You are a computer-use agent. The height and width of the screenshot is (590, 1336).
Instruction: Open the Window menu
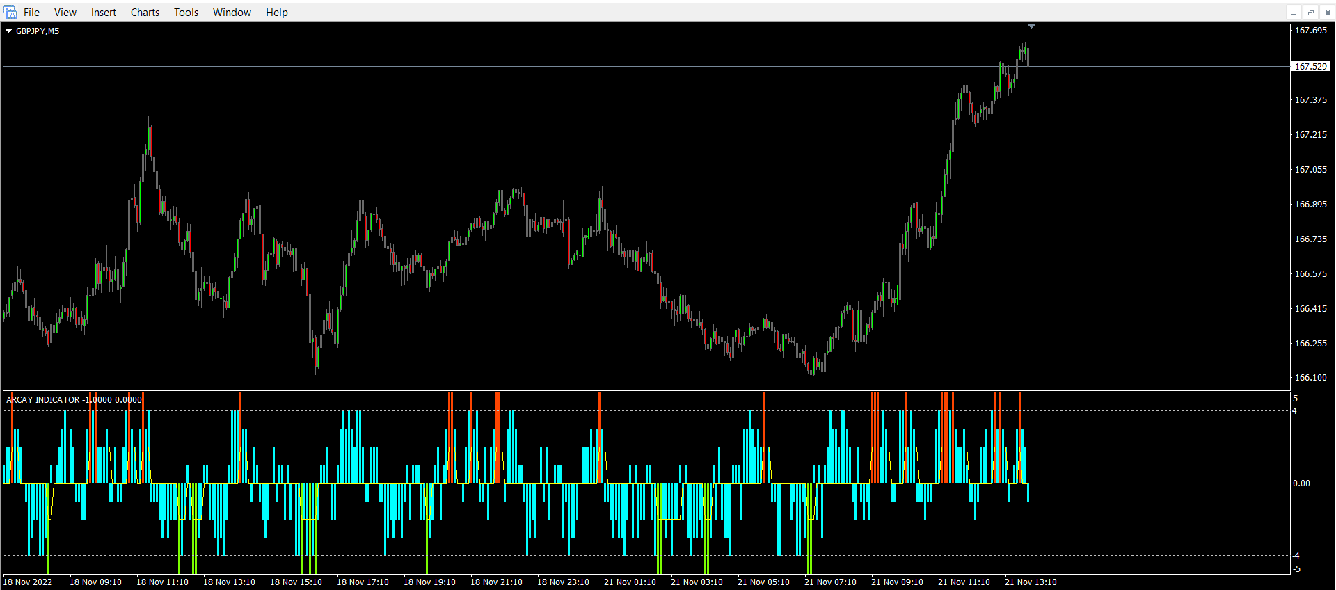click(x=232, y=13)
